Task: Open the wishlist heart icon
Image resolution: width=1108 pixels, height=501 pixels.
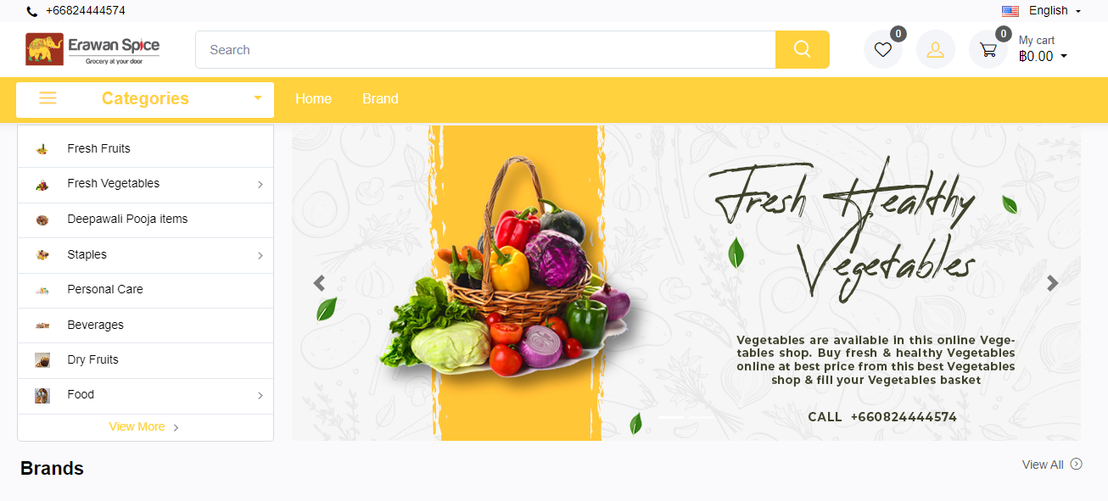Action: tap(882, 49)
